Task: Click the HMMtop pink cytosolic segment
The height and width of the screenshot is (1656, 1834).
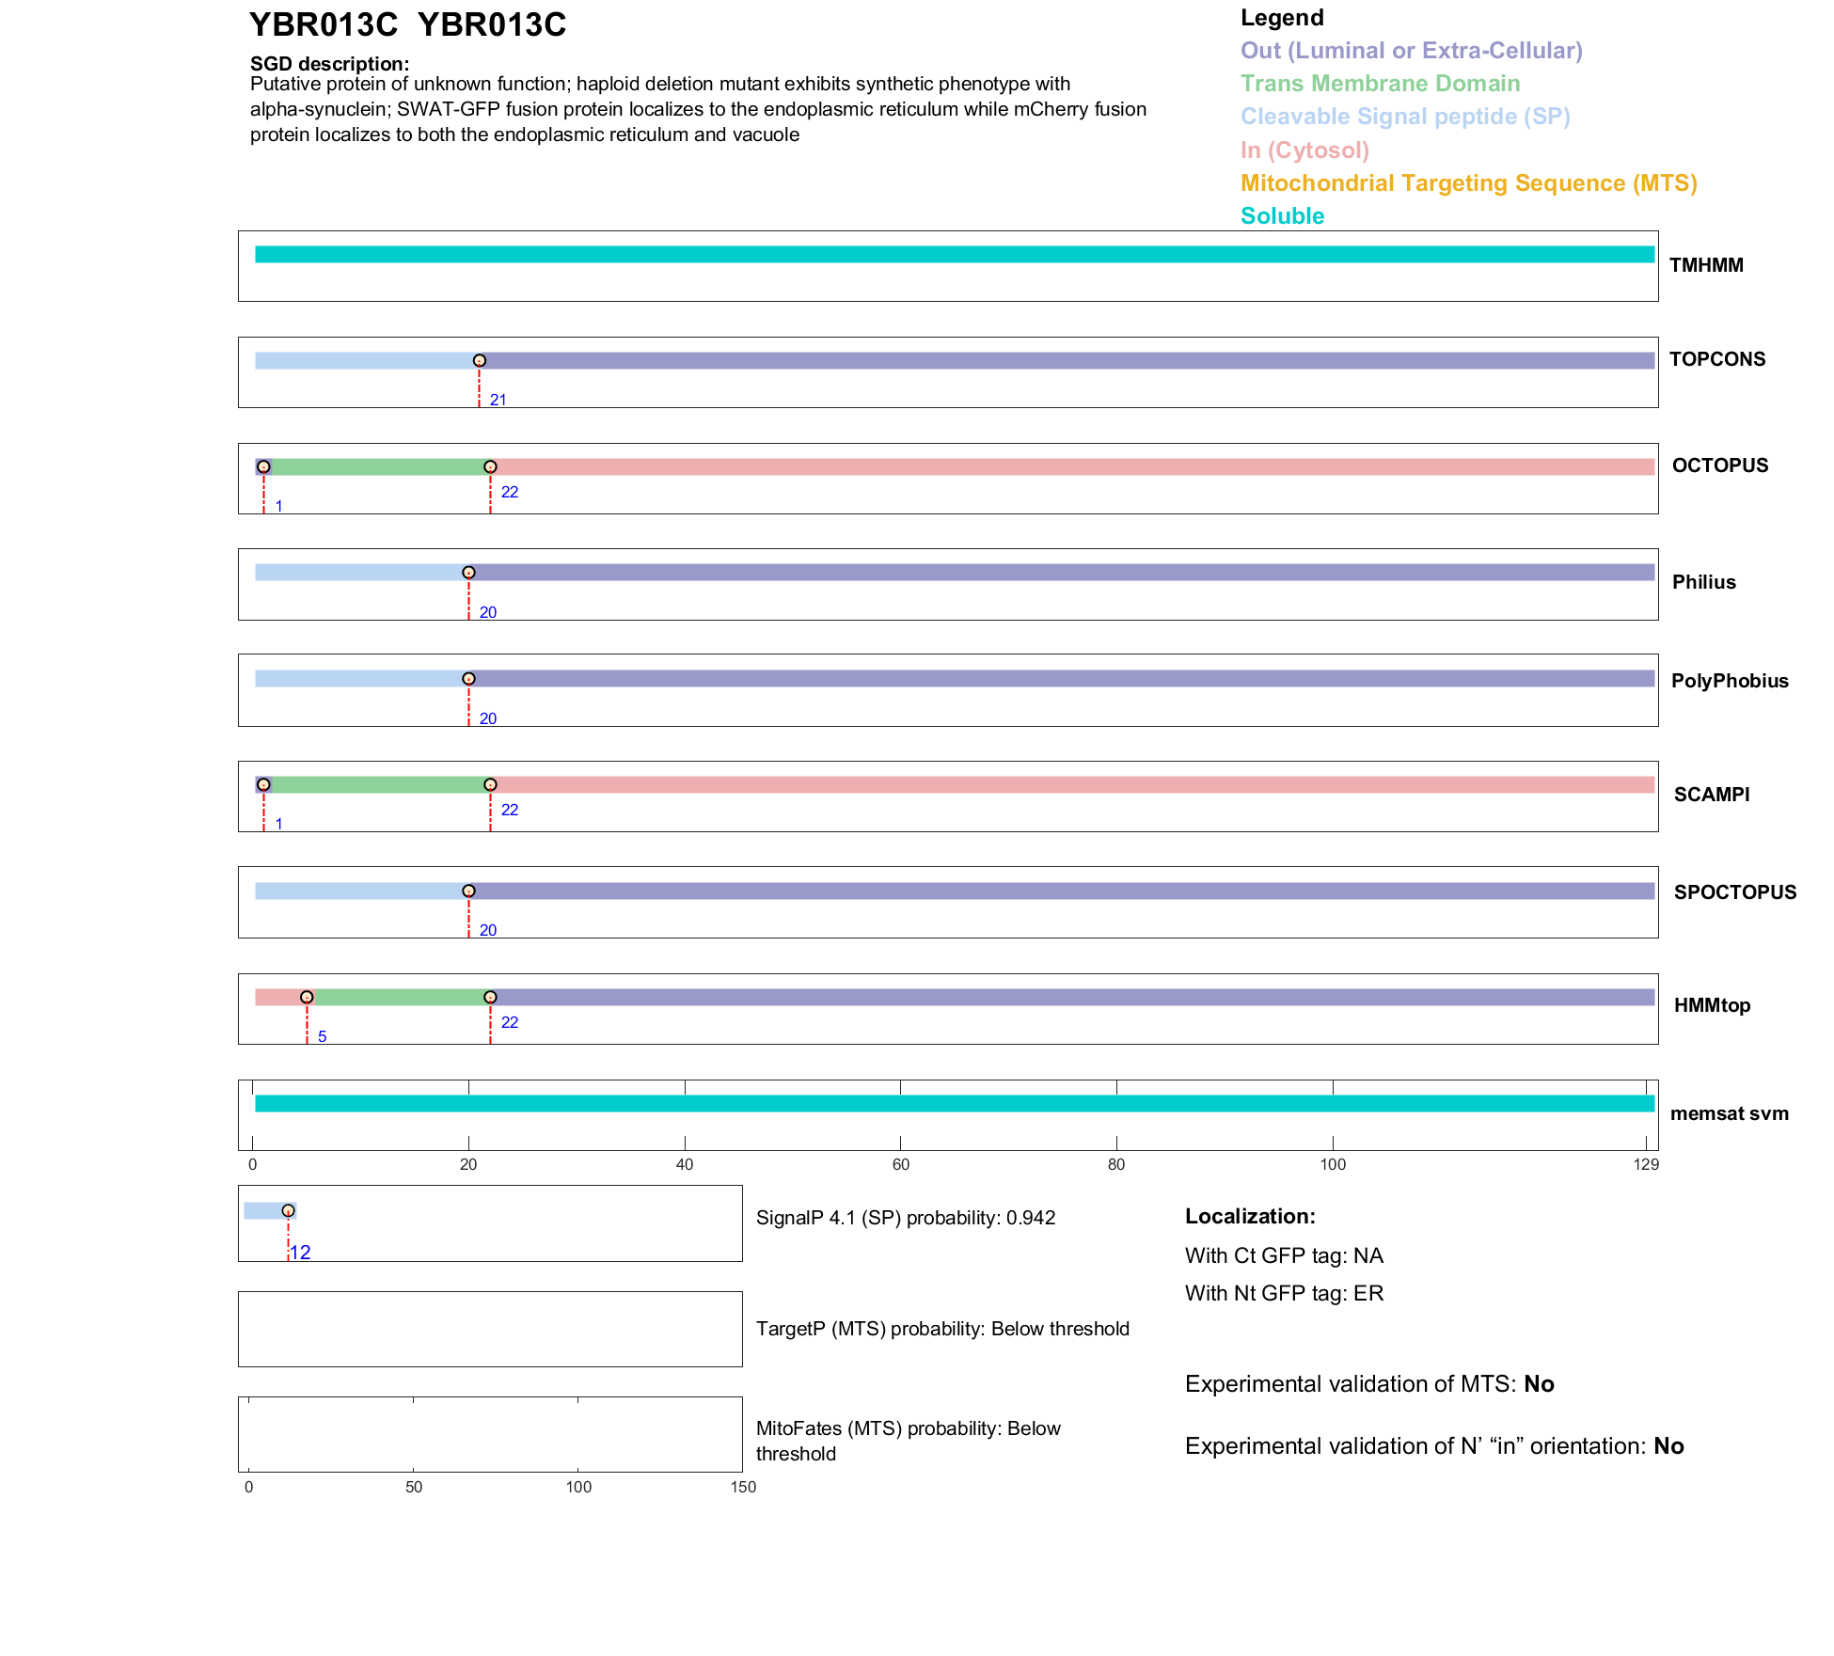Action: tap(277, 998)
